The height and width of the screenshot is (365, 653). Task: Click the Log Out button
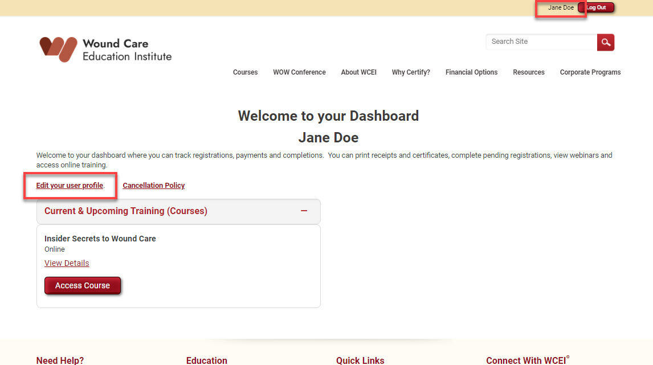(596, 7)
